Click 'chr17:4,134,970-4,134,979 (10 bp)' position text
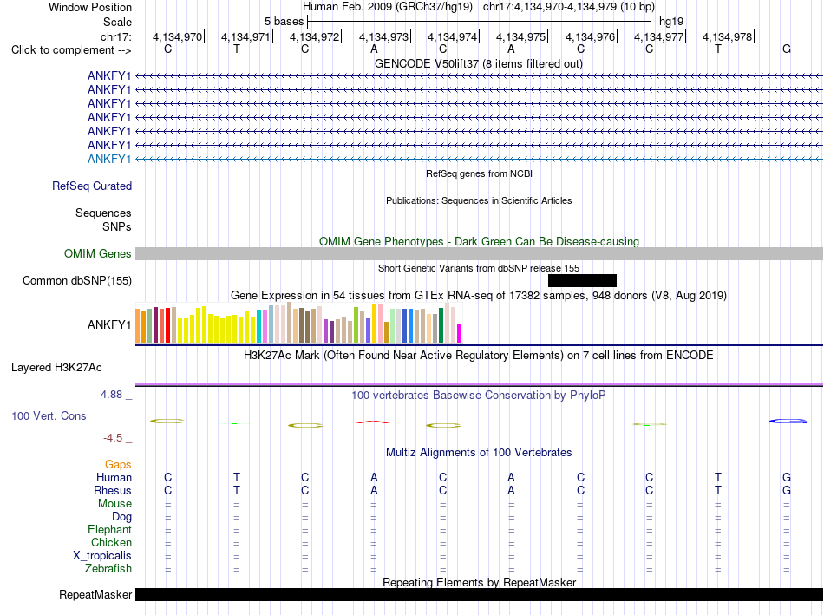Viewport: 824px width, 615px height. (569, 7)
